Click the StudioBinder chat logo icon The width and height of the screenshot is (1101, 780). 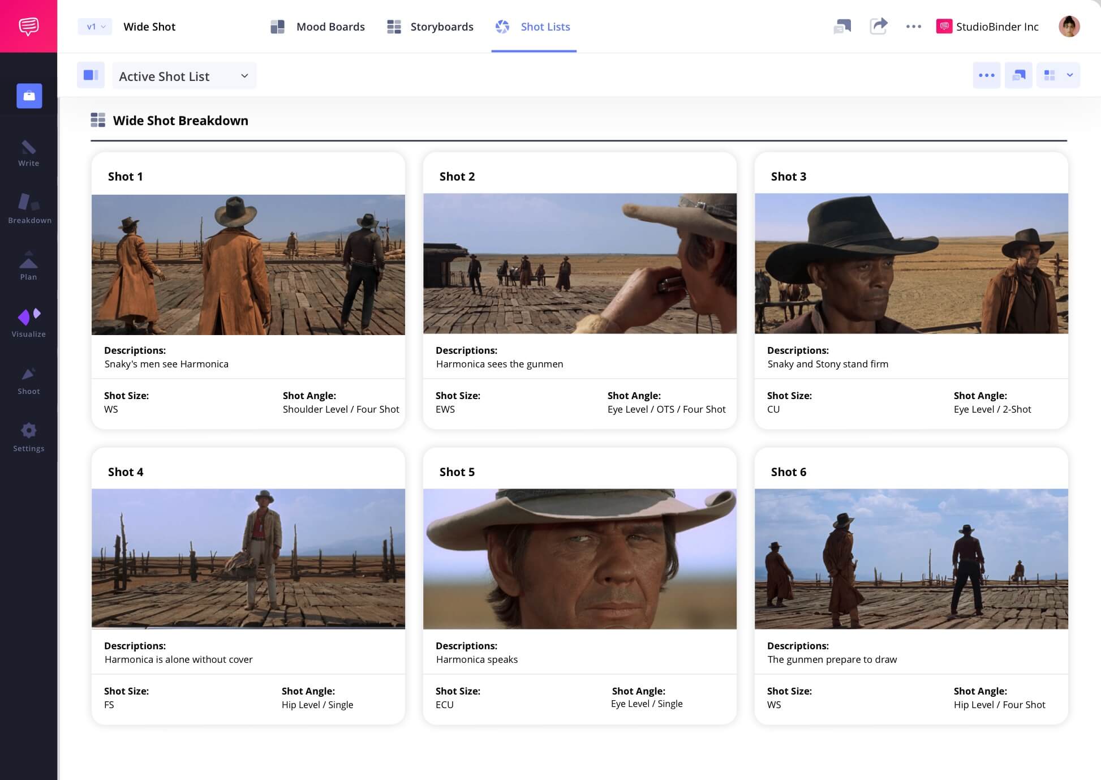28,26
